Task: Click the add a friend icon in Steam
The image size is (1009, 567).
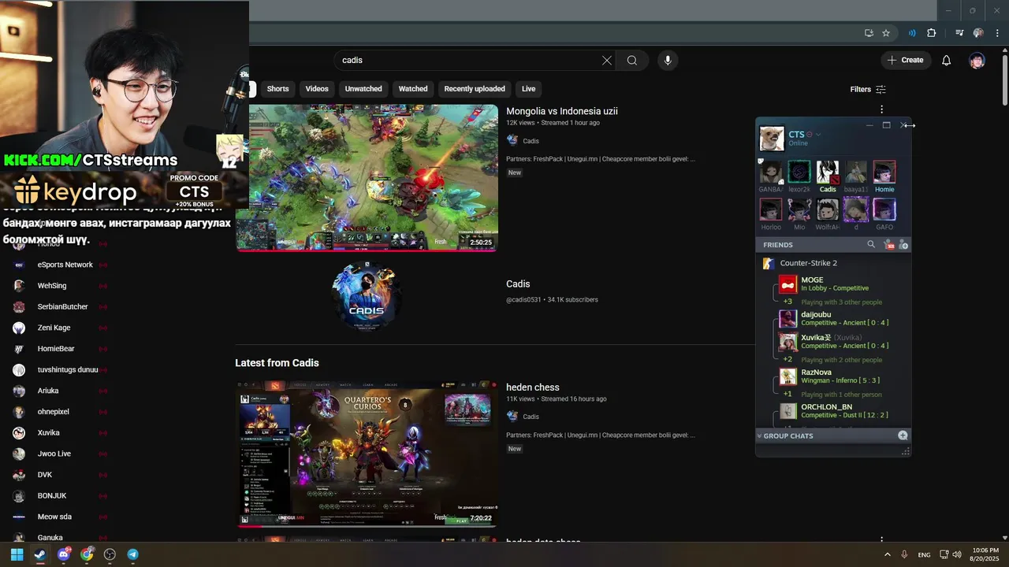Action: (x=903, y=245)
